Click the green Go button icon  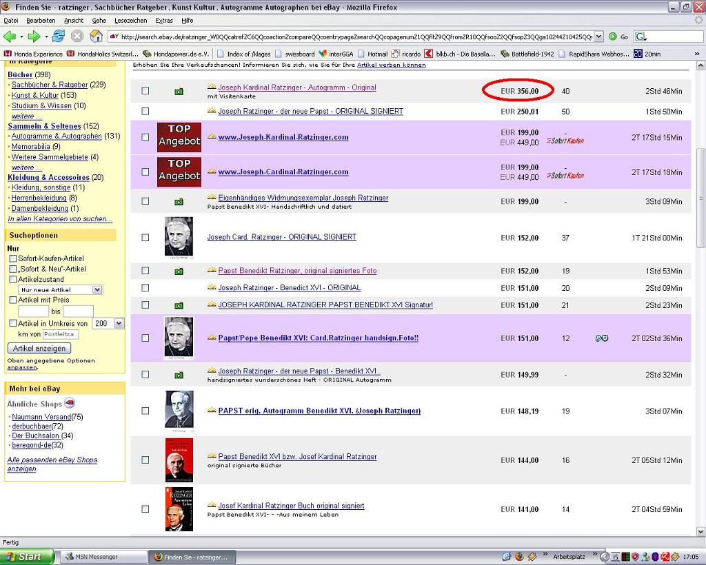pos(613,37)
